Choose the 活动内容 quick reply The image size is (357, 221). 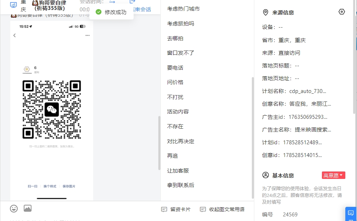point(178,112)
